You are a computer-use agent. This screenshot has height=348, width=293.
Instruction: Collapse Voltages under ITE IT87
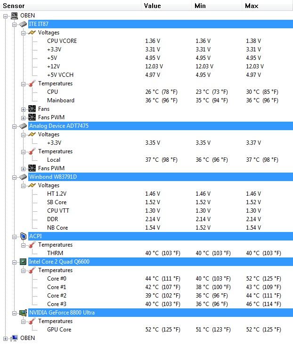[23, 33]
